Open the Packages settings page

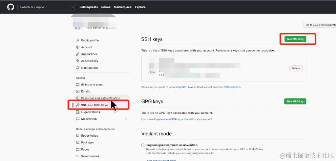point(87,142)
